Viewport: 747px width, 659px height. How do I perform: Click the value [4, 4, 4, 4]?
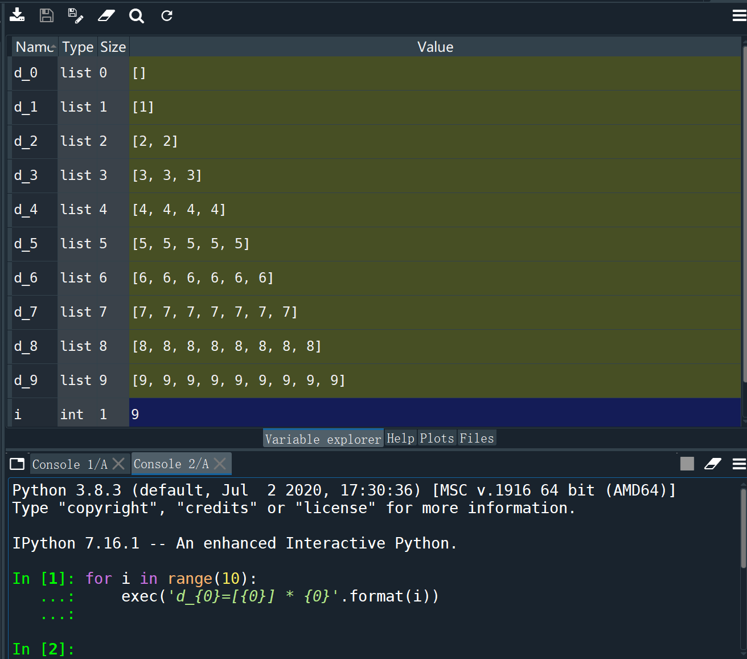435,210
